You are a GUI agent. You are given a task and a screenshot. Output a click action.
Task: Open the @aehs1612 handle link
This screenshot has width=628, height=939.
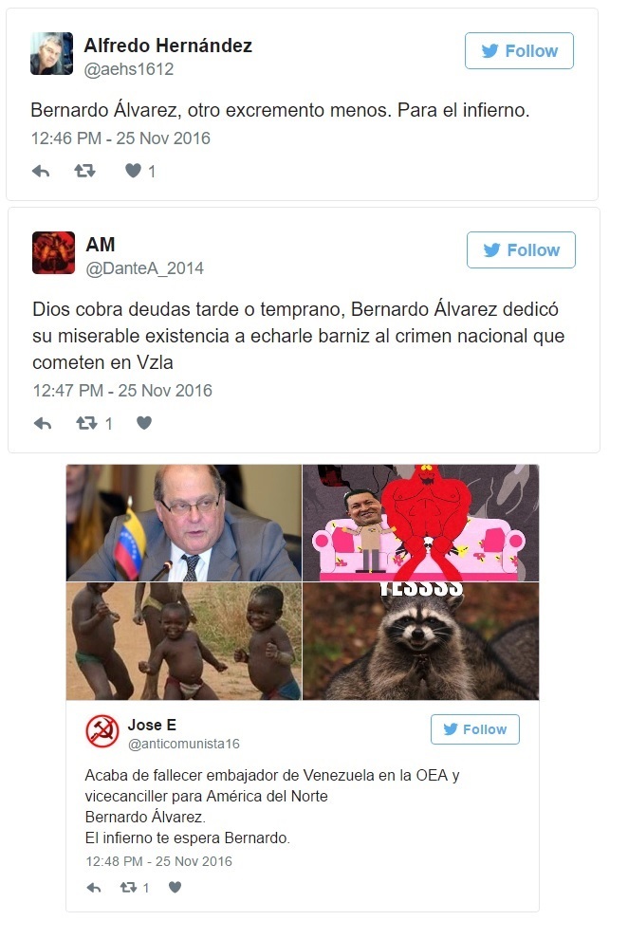point(129,69)
